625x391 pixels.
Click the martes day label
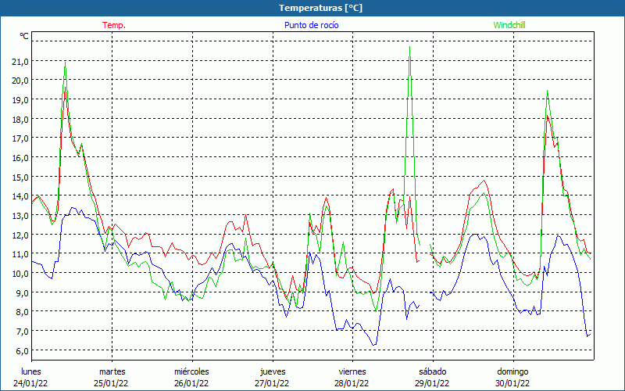(x=112, y=371)
